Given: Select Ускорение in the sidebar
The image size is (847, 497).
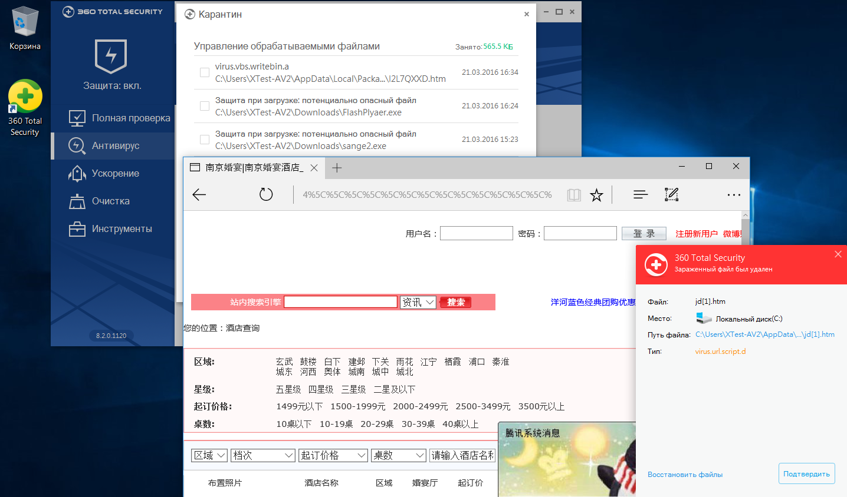Looking at the screenshot, I should pyautogui.click(x=113, y=174).
